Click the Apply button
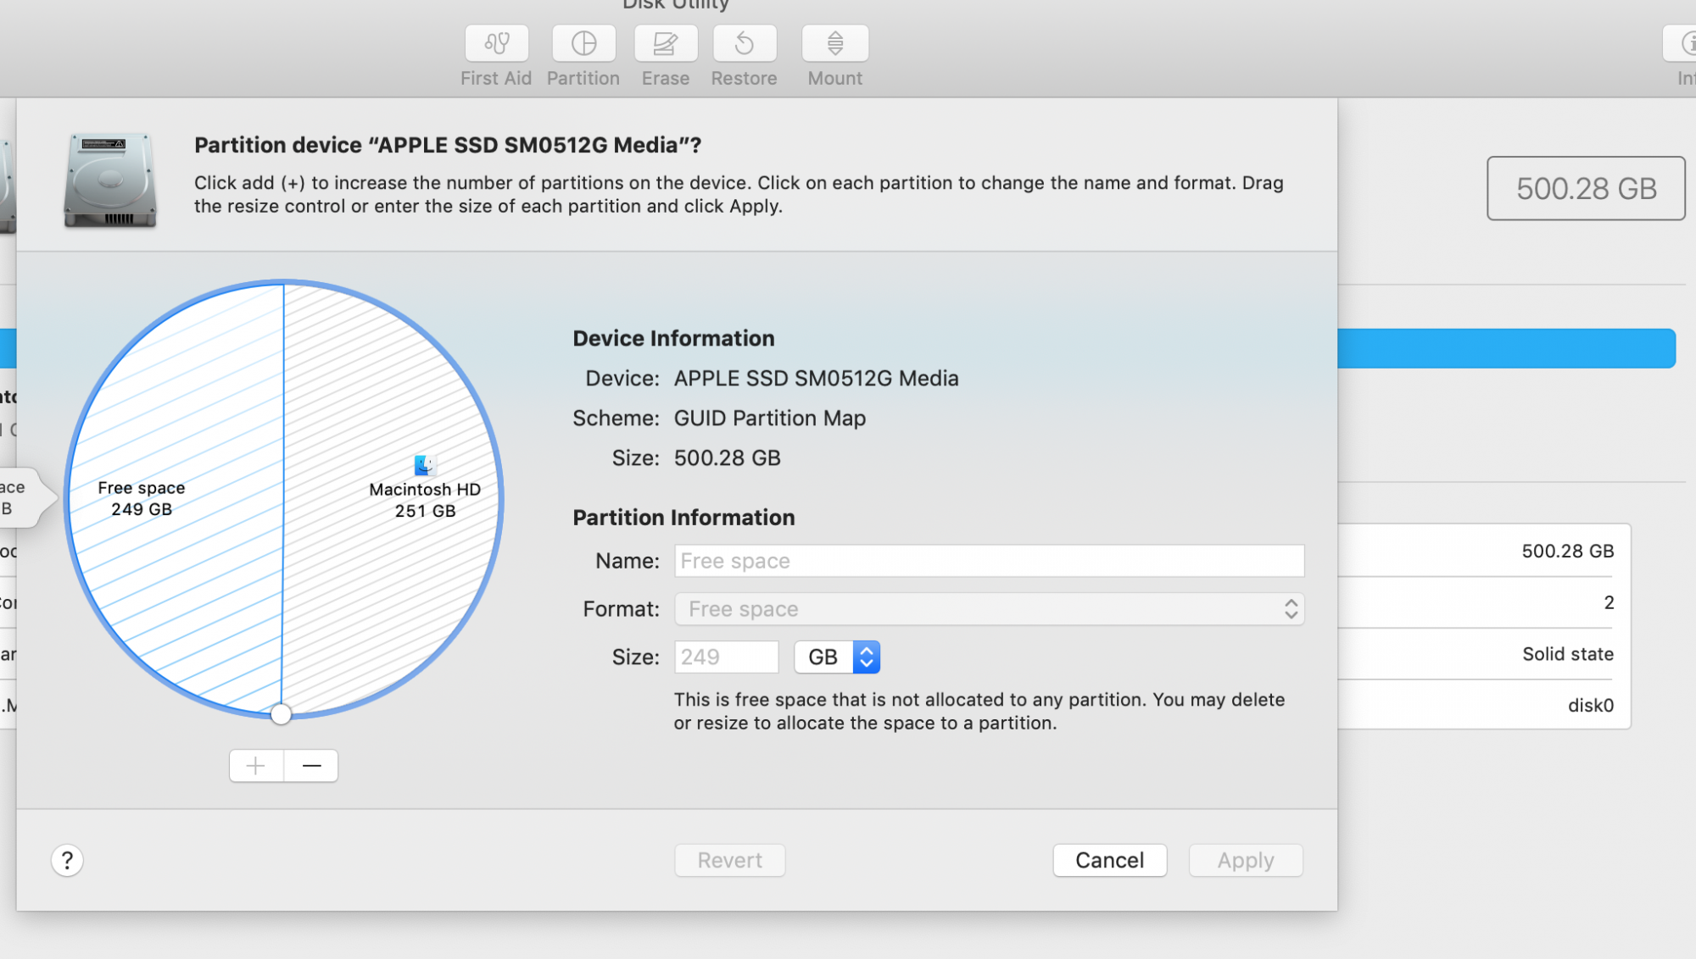Viewport: 1696px width, 959px height. pyautogui.click(x=1246, y=861)
